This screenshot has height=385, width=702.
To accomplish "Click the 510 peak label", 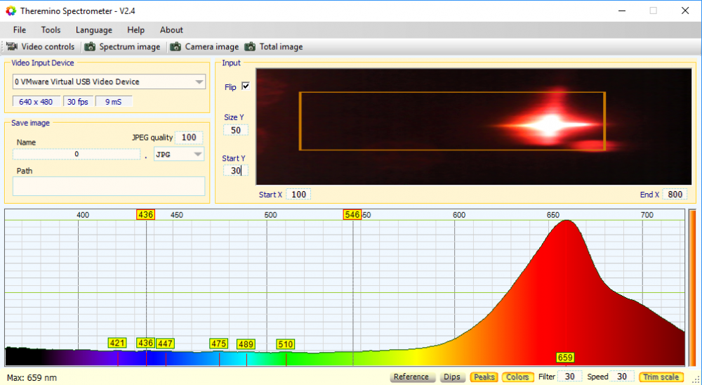I will [x=286, y=344].
